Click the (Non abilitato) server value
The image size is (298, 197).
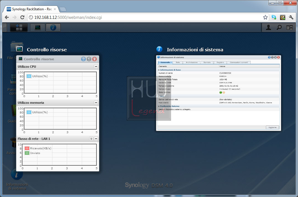point(226,99)
